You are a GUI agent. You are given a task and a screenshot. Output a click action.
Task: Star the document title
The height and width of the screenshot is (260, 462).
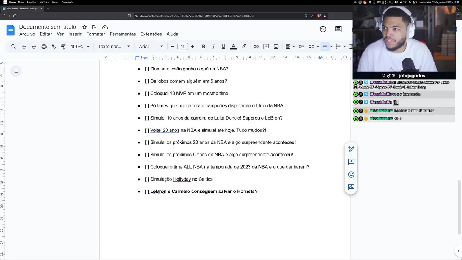pos(84,27)
